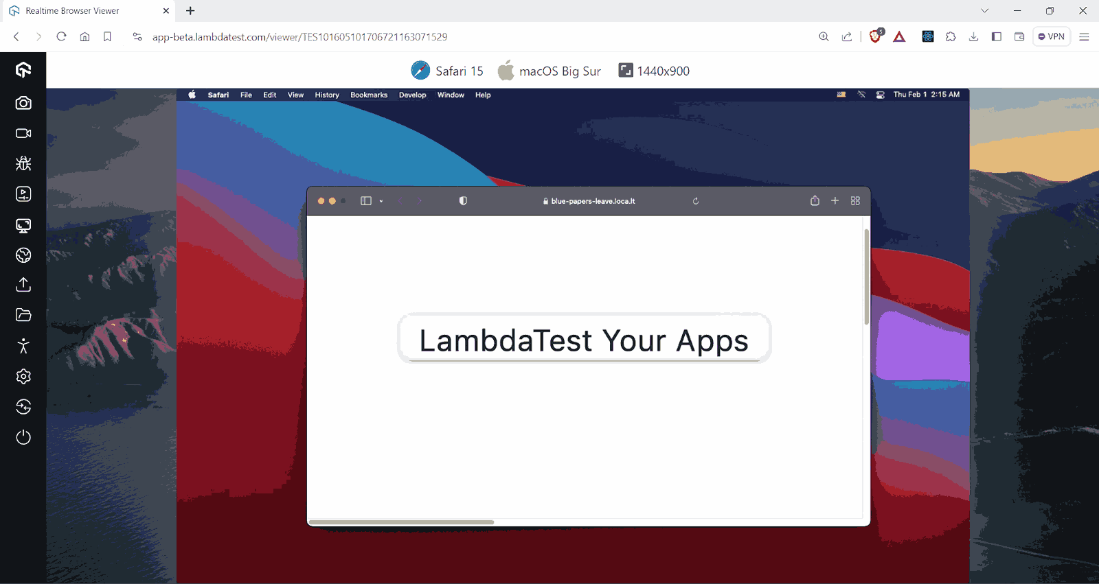Open the Safari menu in macOS bar
Viewport: 1099px width, 584px height.
click(218, 95)
